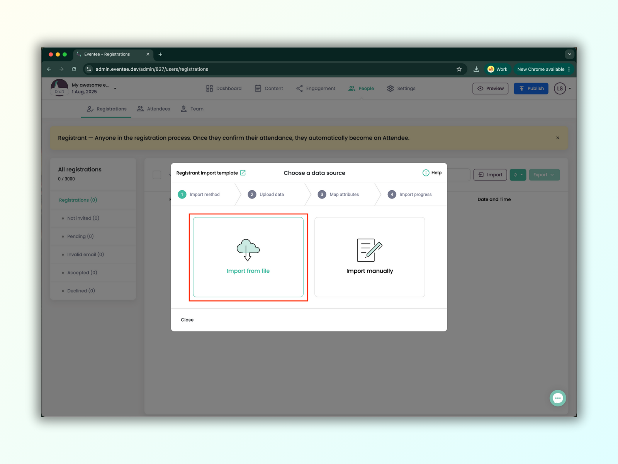618x464 pixels.
Task: Select the Import method step
Action: tap(199, 194)
